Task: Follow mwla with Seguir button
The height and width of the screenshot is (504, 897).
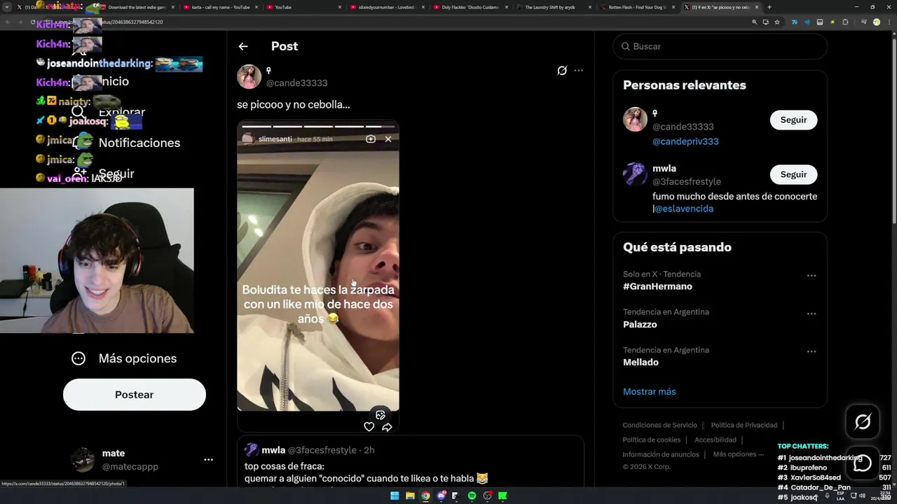Action: tap(793, 174)
